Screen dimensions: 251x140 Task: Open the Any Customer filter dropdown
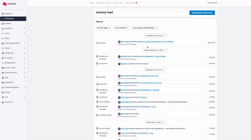tap(122, 28)
